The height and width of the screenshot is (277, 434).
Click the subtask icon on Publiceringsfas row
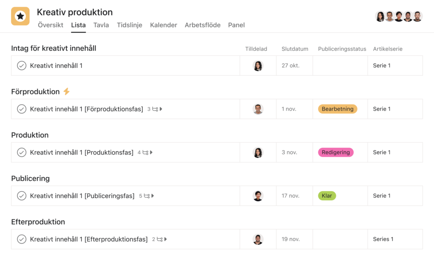tap(147, 196)
